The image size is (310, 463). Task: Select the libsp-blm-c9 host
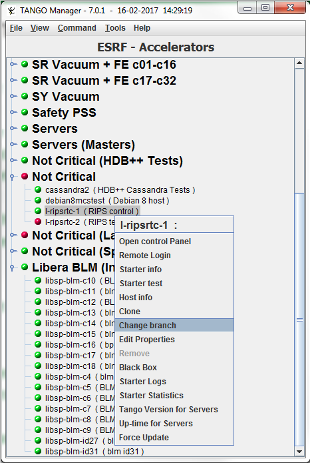tap(80, 430)
